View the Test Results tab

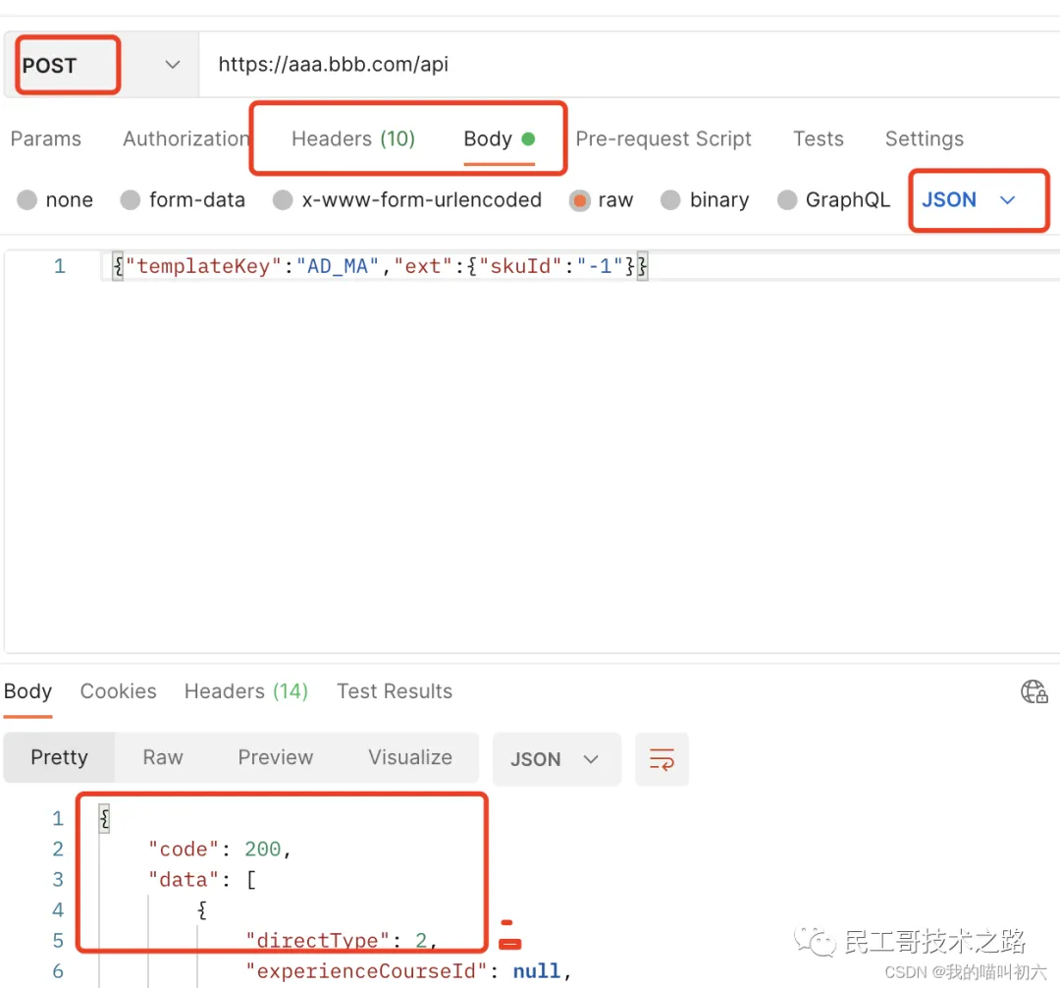(x=395, y=691)
